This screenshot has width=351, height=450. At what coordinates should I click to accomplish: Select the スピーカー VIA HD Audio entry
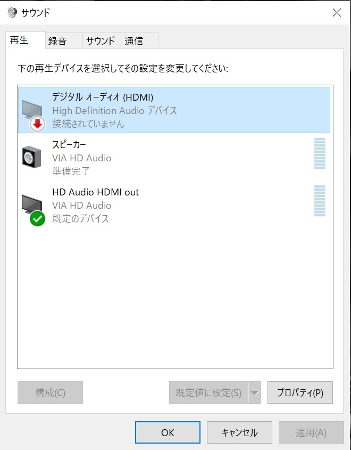(x=174, y=157)
